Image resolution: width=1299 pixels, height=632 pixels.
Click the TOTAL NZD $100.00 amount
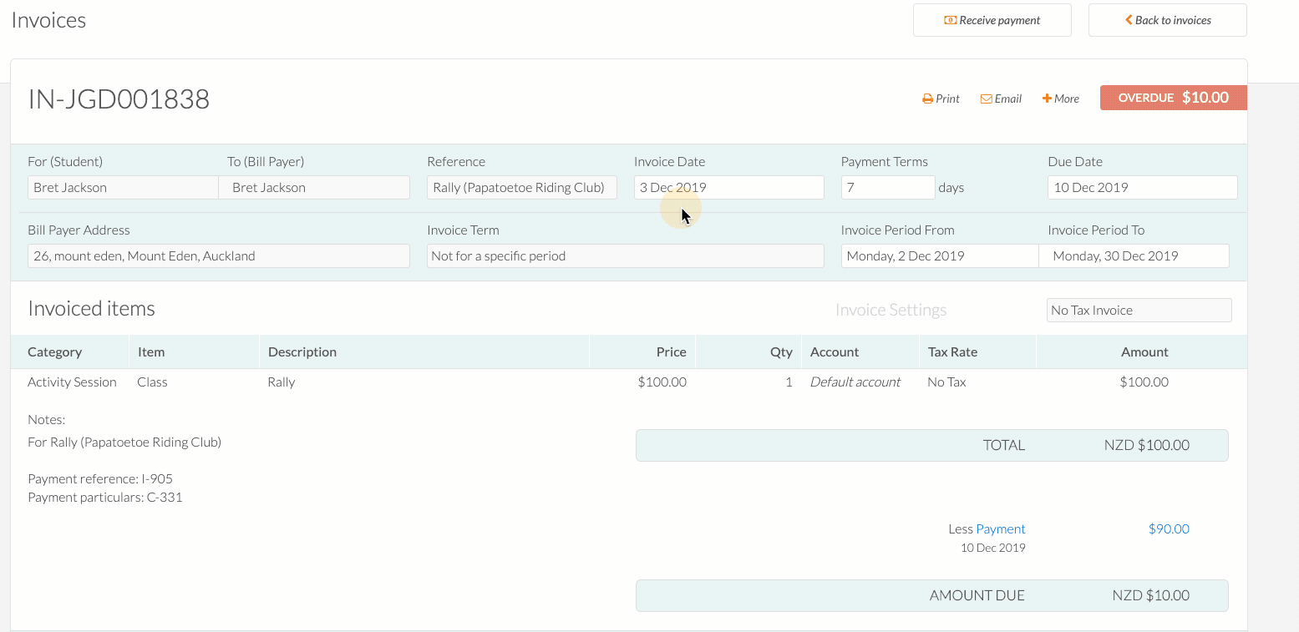[1146, 445]
